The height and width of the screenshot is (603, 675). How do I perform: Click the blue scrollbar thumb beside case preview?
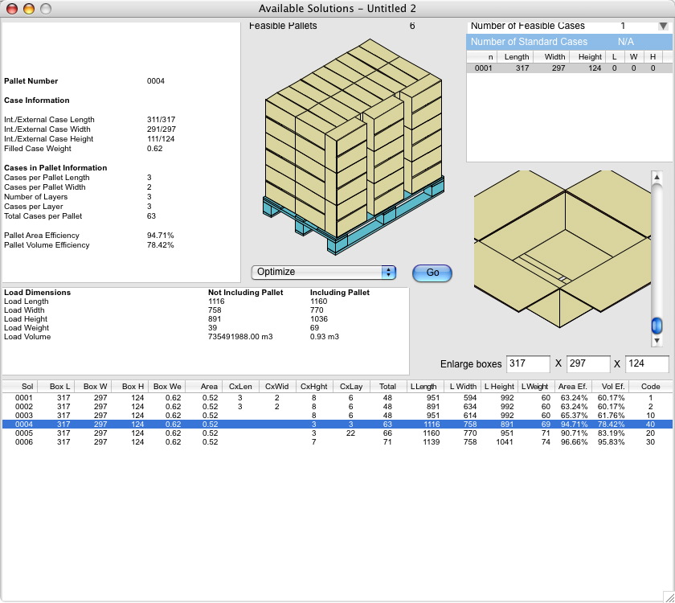(657, 326)
